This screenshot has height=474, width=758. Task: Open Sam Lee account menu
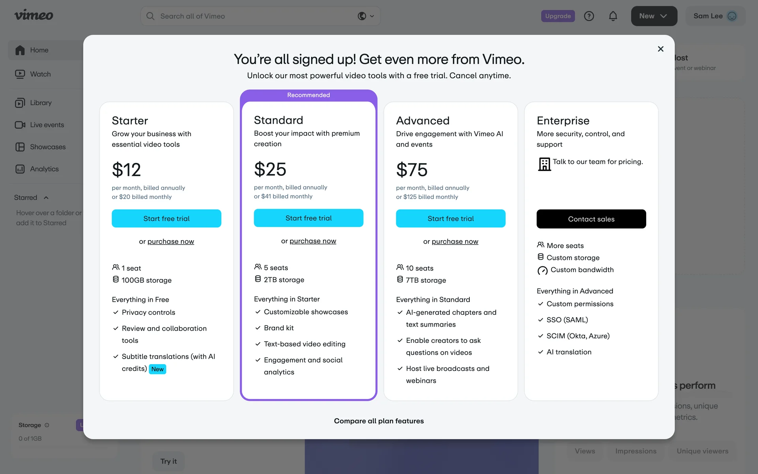(x=715, y=16)
